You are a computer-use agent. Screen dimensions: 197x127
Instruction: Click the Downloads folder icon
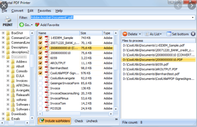pos(8,114)
